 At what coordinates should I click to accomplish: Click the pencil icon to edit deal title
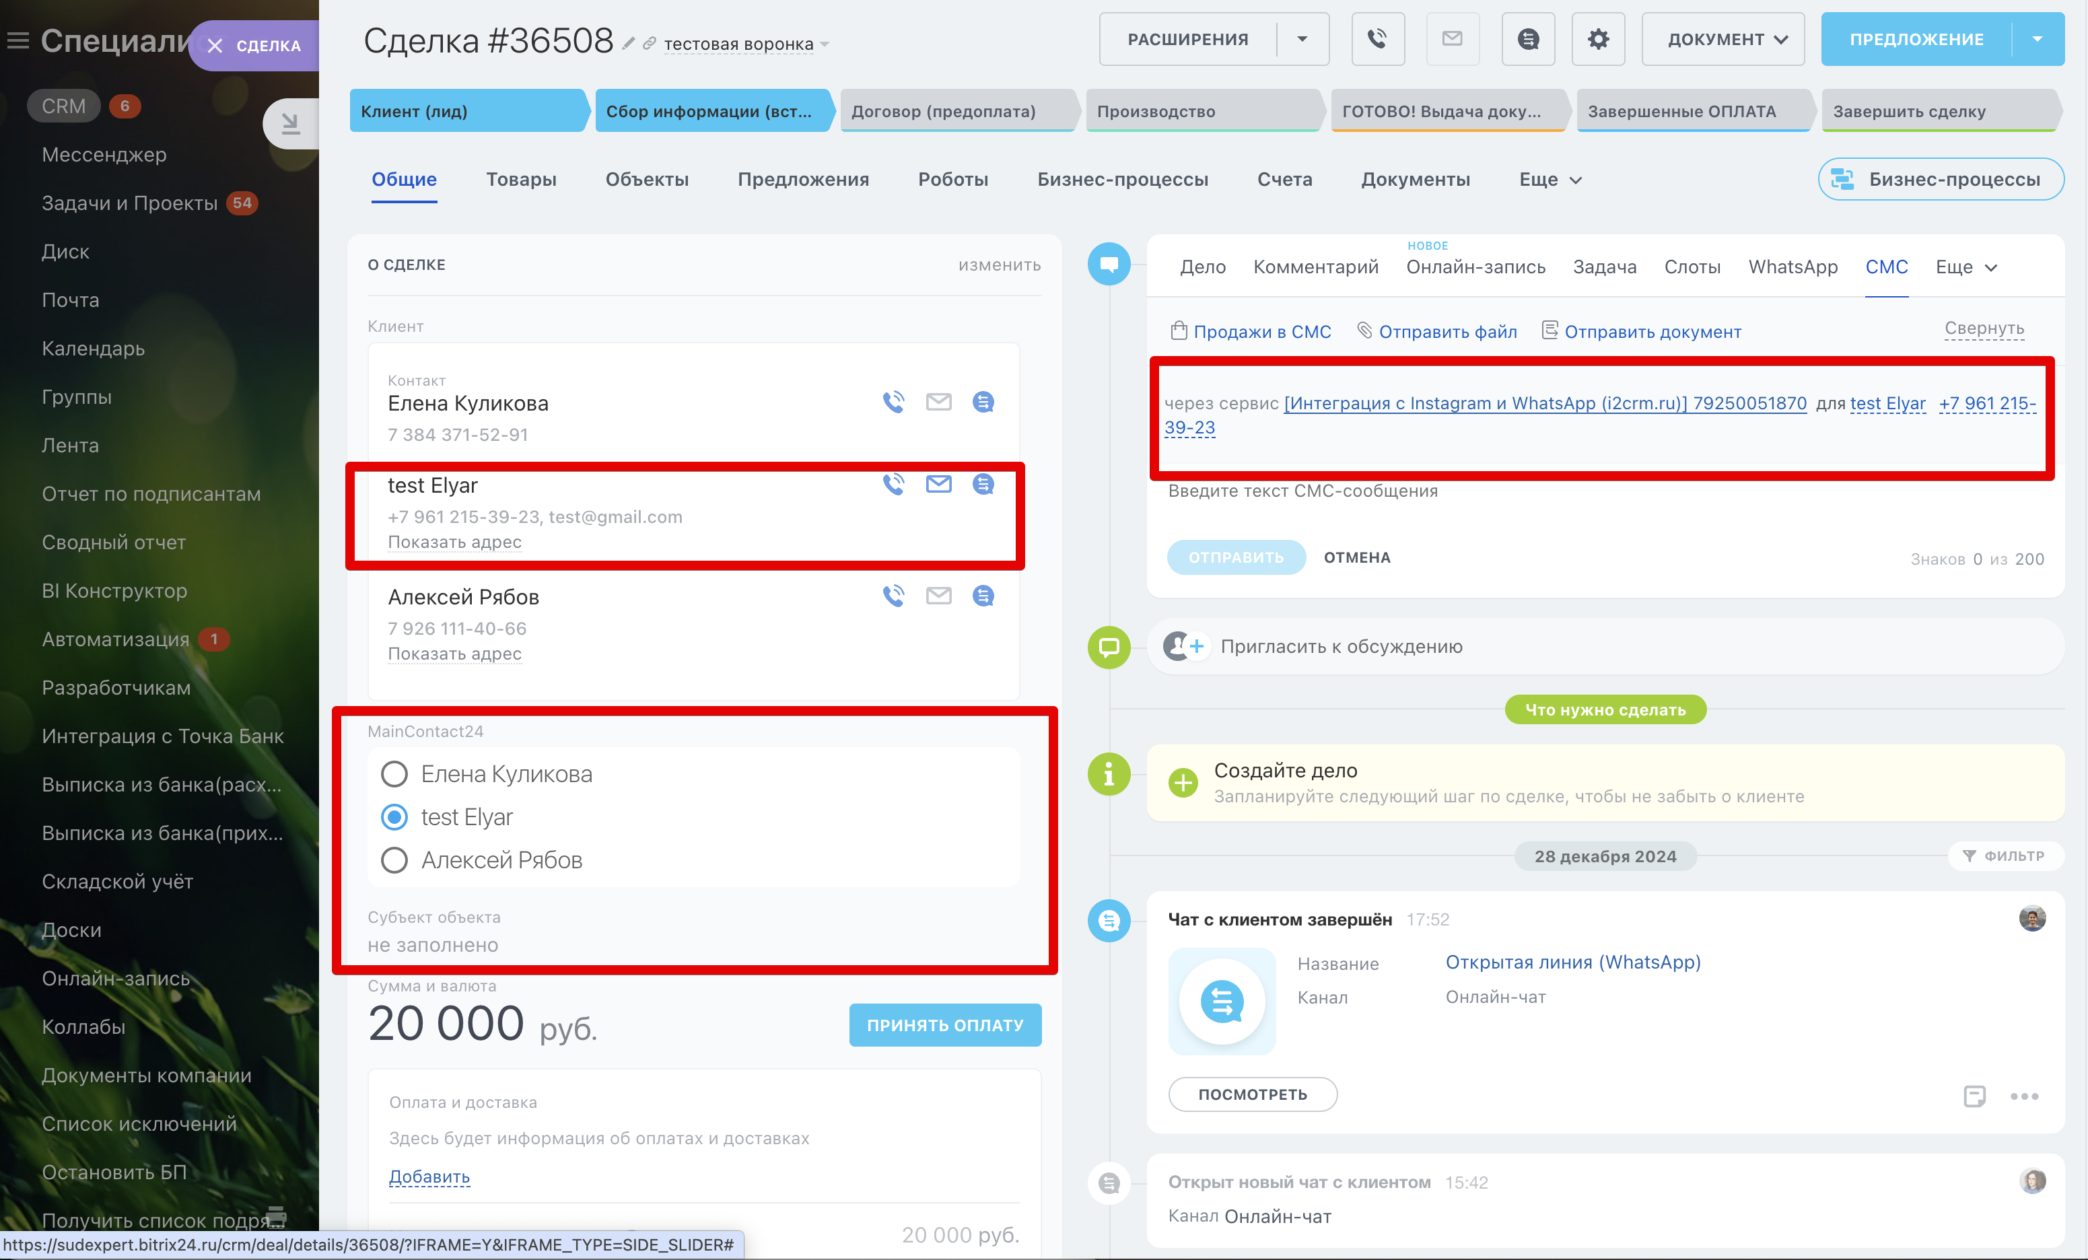click(628, 44)
